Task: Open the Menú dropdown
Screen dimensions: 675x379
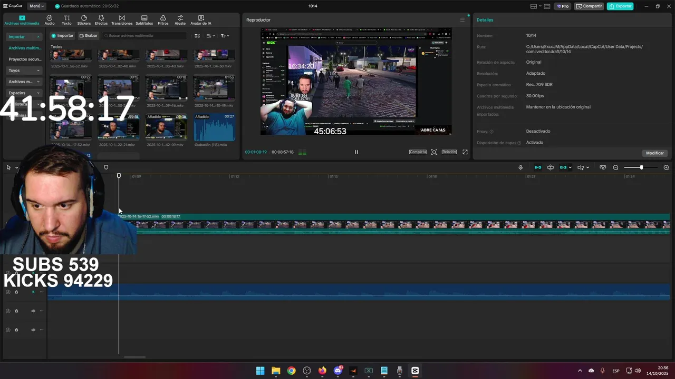Action: (37, 6)
